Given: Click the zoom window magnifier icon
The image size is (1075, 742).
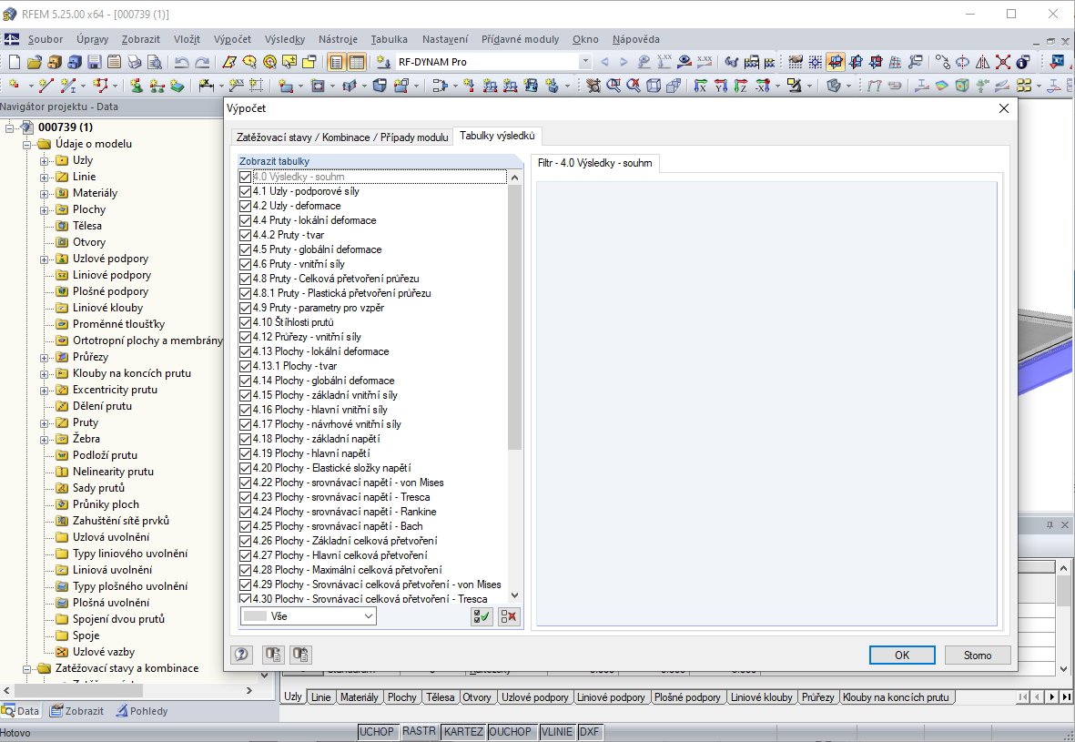Looking at the screenshot, I should click(614, 86).
